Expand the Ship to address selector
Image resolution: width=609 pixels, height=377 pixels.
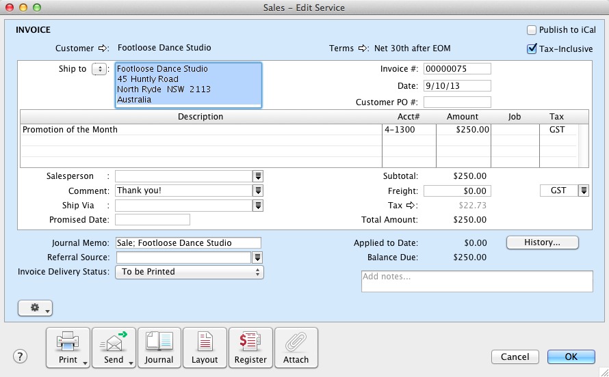99,69
